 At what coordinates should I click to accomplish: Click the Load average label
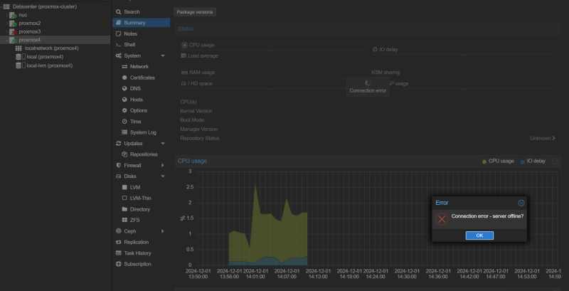tap(203, 56)
